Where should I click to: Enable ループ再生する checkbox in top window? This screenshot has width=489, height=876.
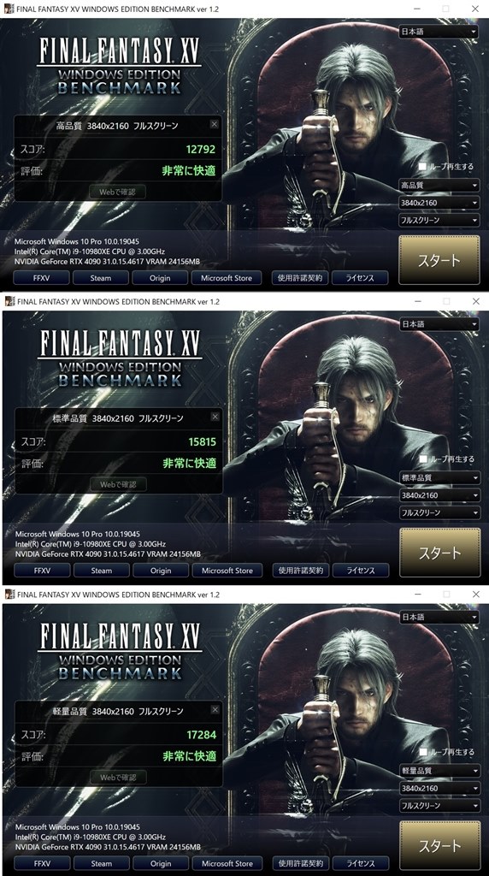[x=422, y=167]
